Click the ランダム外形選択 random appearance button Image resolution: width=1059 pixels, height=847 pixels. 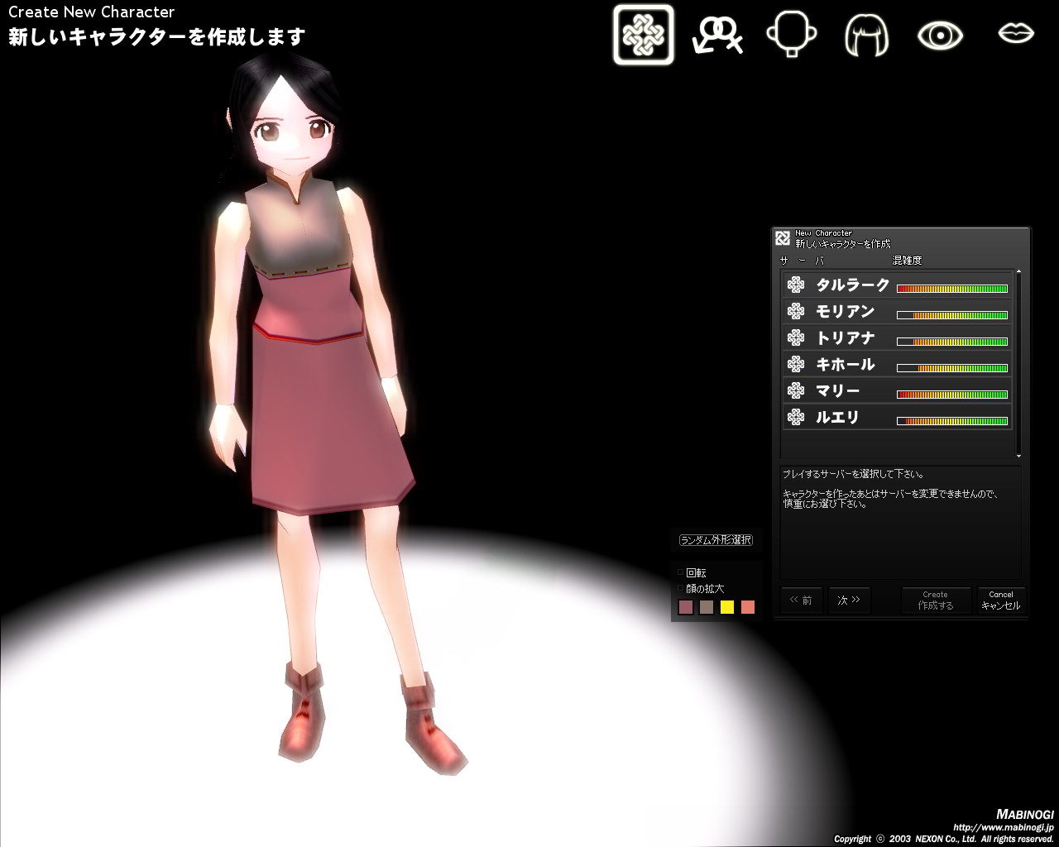[x=716, y=540]
